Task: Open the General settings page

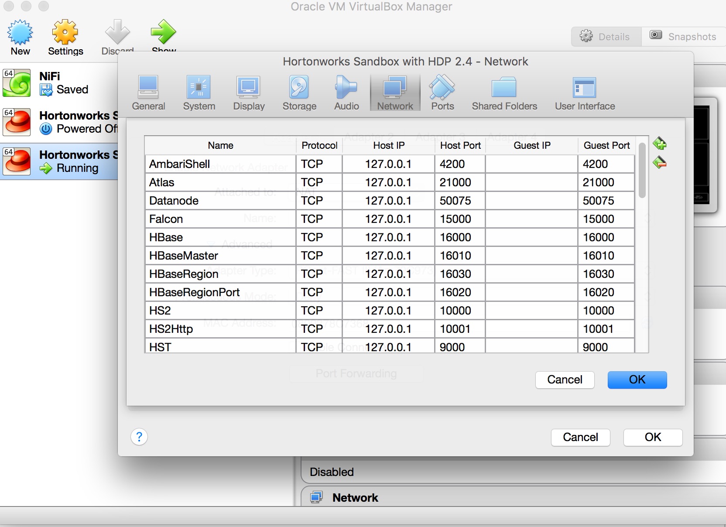Action: (148, 92)
